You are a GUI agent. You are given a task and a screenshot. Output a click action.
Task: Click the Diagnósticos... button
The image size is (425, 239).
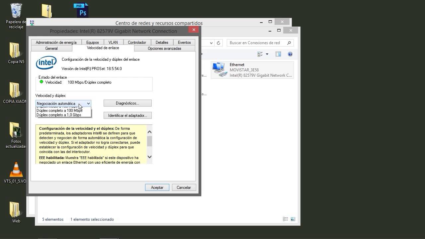coord(127,103)
